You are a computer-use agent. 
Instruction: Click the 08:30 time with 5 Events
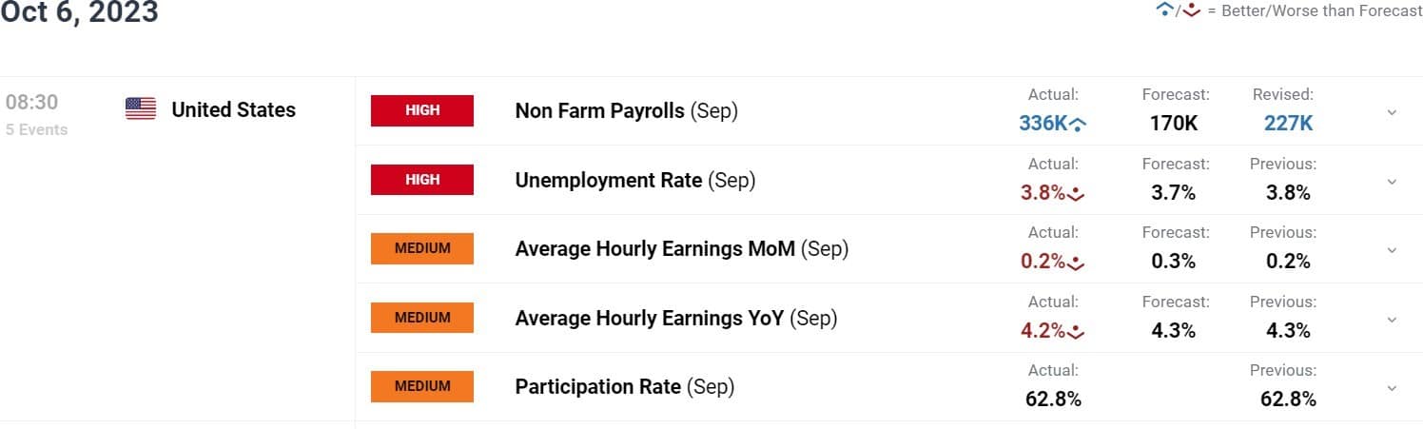(36, 114)
